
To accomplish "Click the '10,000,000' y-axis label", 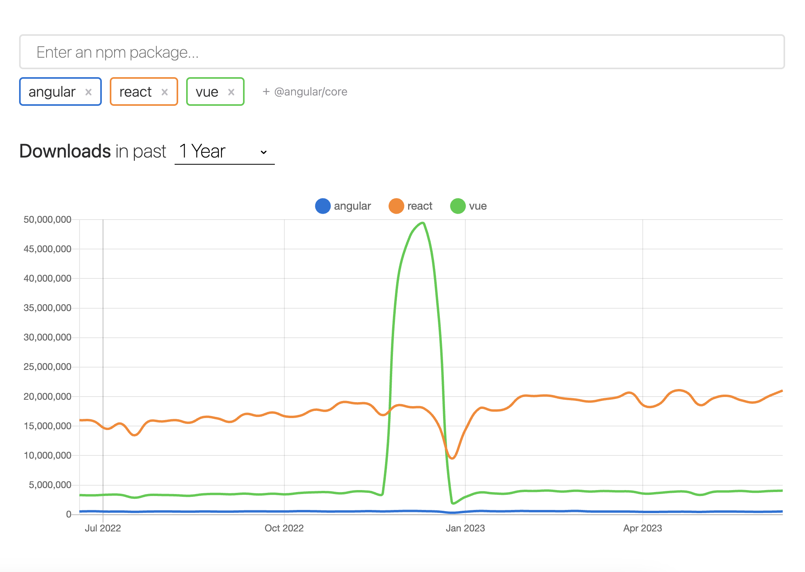I will 47,455.
